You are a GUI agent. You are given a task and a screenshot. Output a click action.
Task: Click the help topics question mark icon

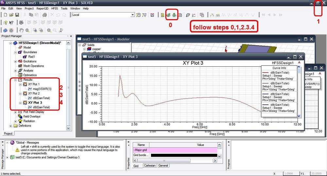6,23
